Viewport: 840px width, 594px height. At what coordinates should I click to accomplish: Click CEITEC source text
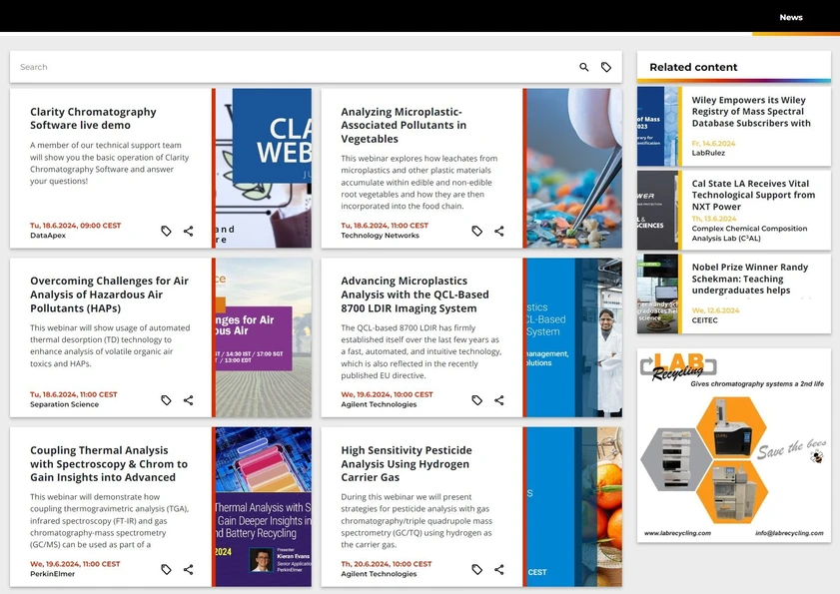point(704,320)
